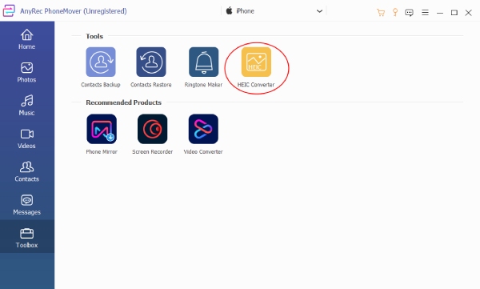Open the Contacts sidebar section
This screenshot has height=289, width=480.
[x=27, y=171]
